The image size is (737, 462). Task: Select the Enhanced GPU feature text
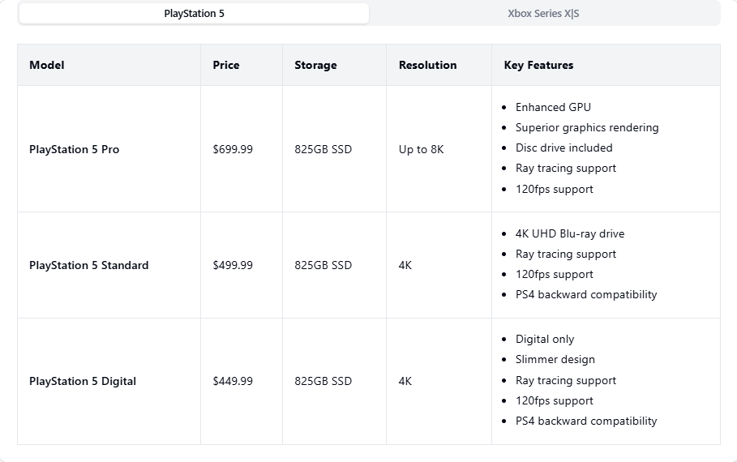click(553, 107)
